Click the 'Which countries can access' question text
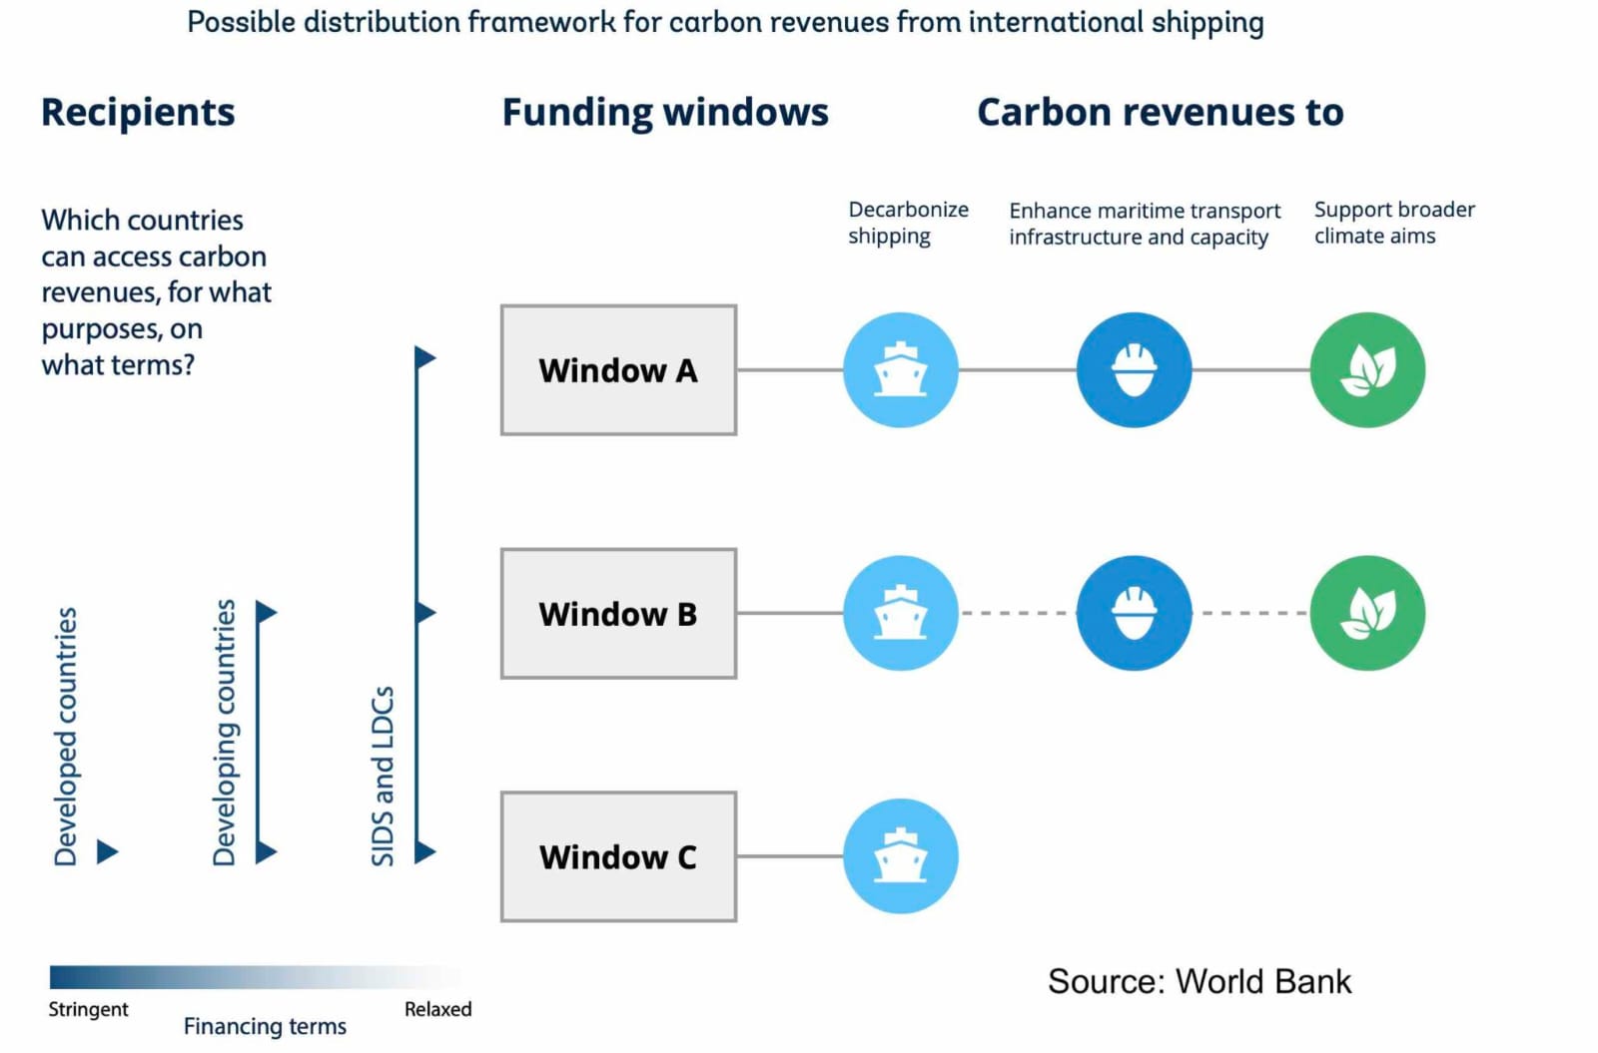1598x1053 pixels. [156, 292]
